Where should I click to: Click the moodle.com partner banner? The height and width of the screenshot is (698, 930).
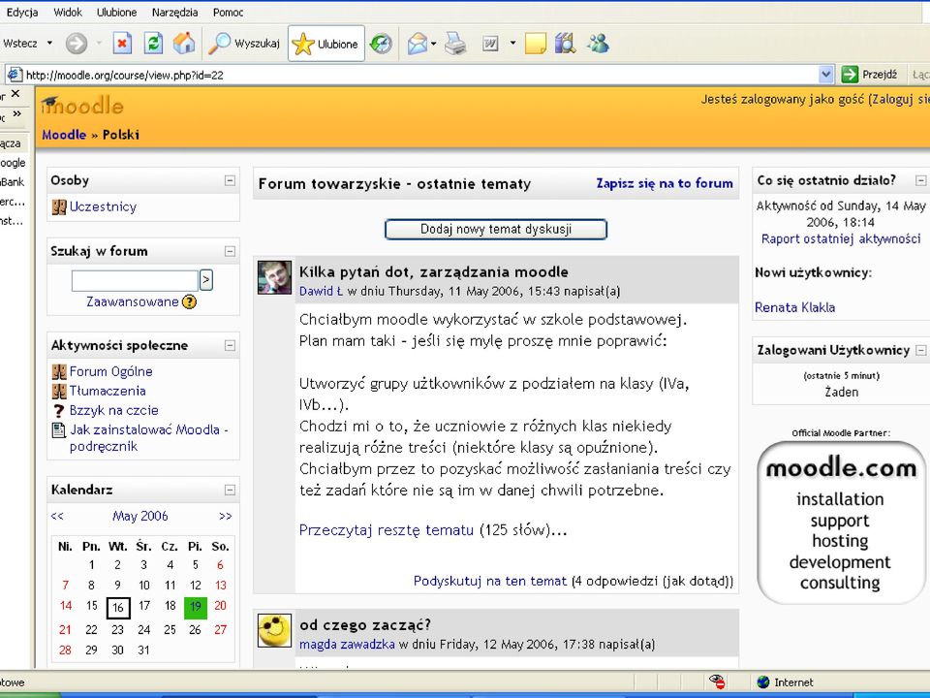[841, 523]
